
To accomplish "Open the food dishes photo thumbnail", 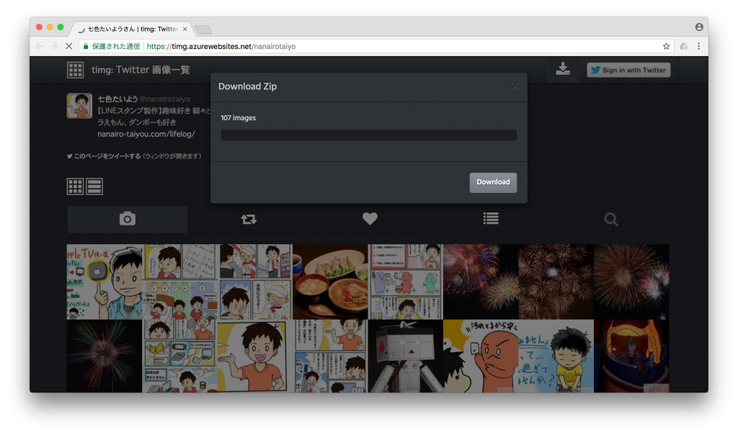I will [330, 282].
